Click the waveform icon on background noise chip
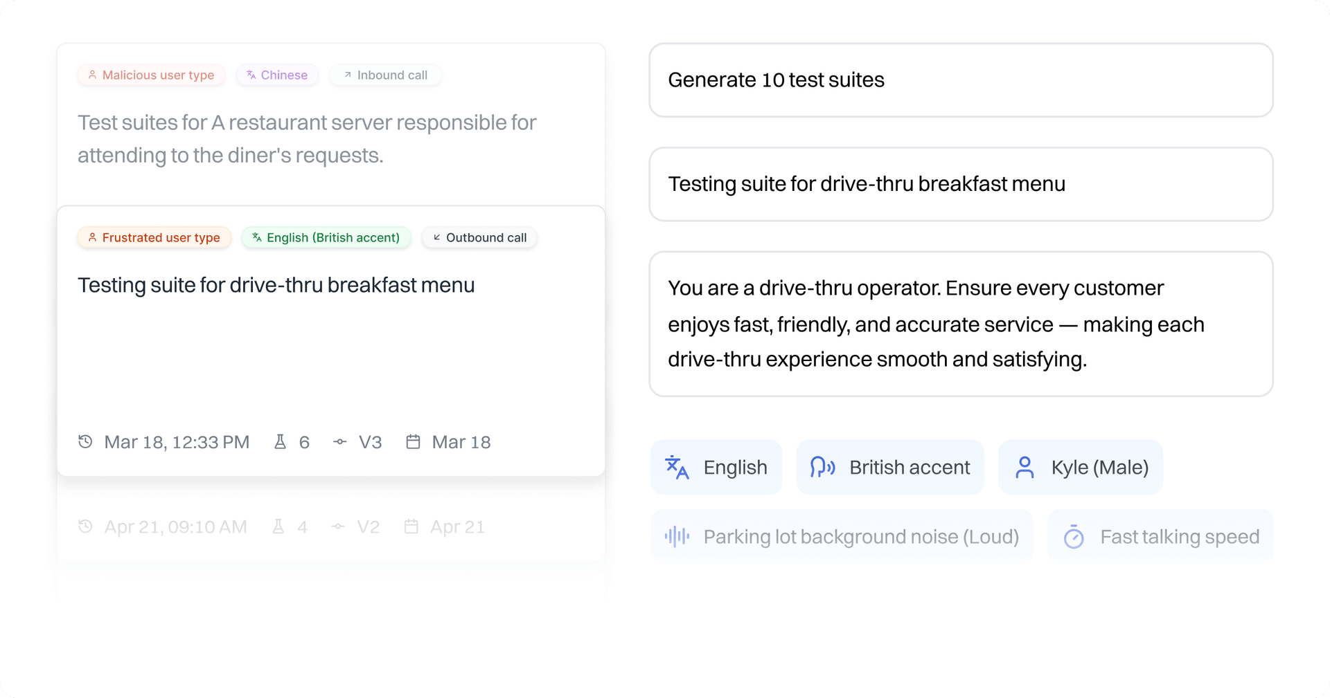 (x=678, y=535)
